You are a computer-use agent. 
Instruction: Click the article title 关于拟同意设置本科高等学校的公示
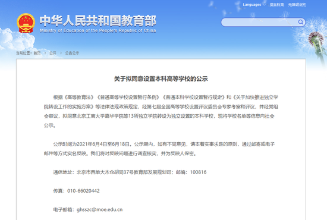click(161, 79)
